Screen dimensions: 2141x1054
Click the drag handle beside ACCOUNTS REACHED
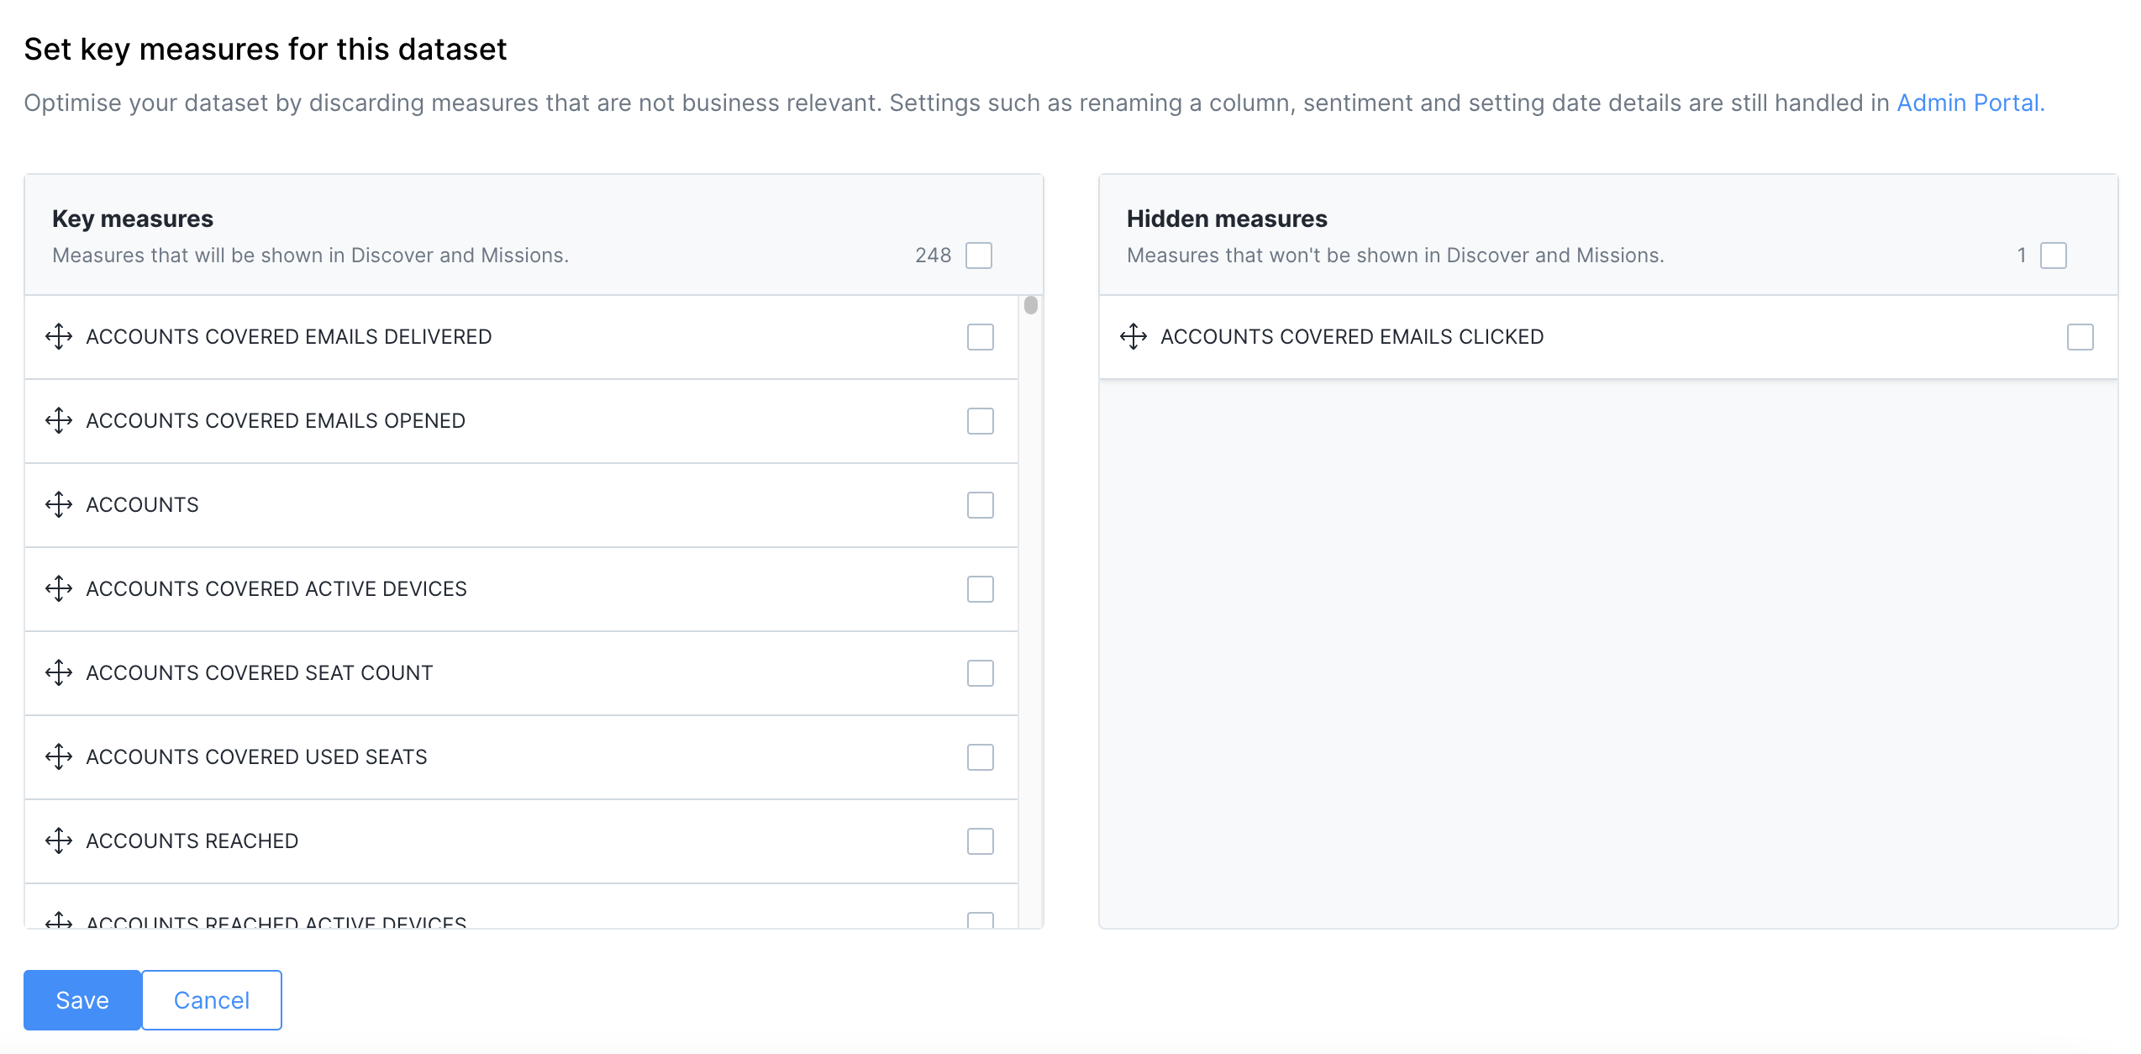59,841
